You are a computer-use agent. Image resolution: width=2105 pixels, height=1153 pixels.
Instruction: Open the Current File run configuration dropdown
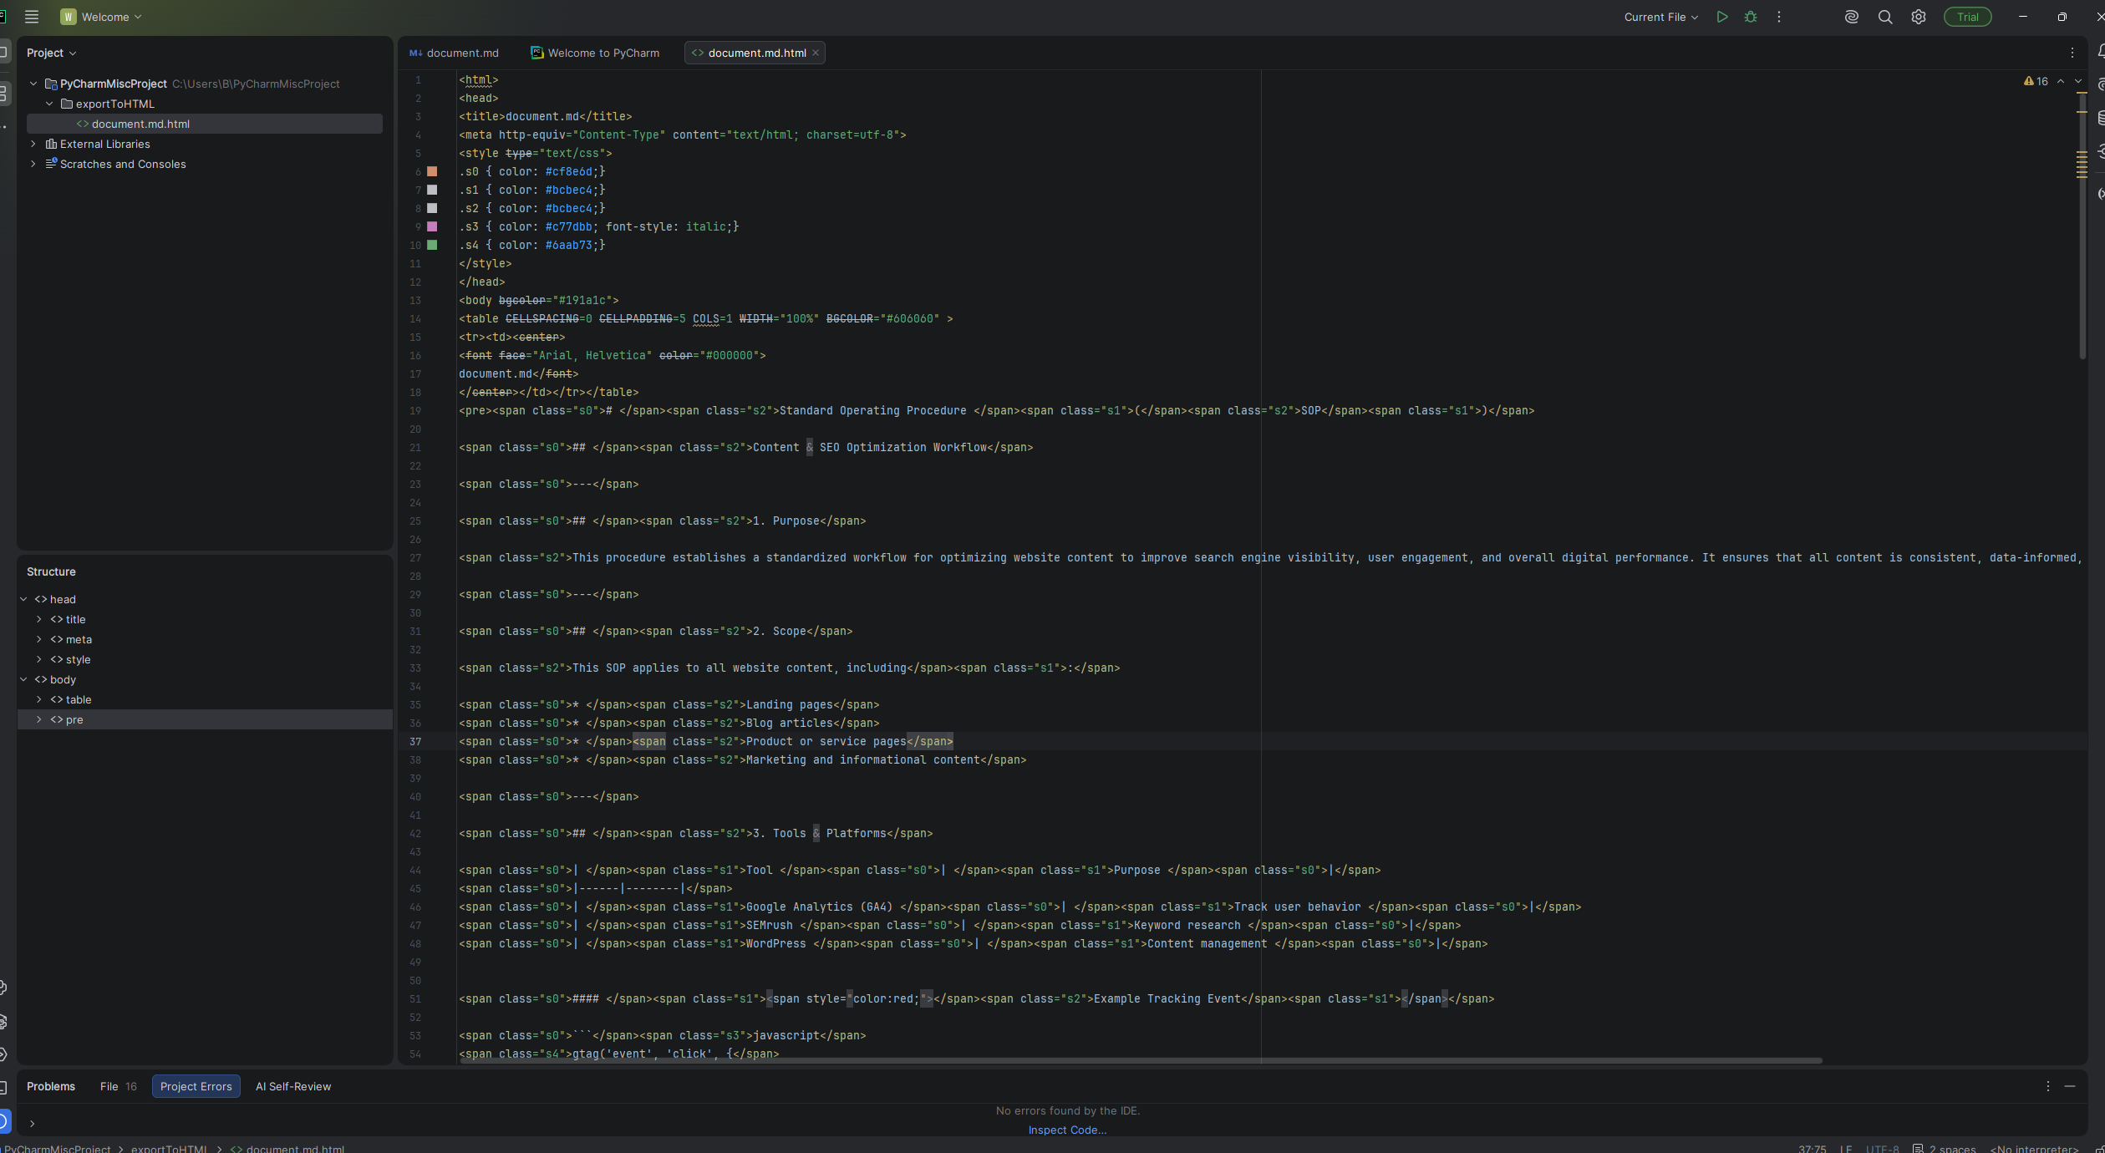1661,17
